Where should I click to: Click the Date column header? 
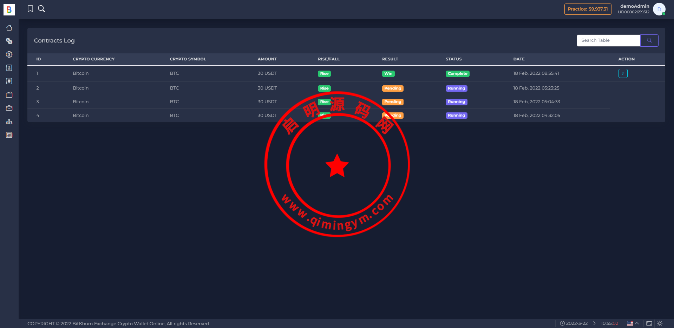coord(519,59)
